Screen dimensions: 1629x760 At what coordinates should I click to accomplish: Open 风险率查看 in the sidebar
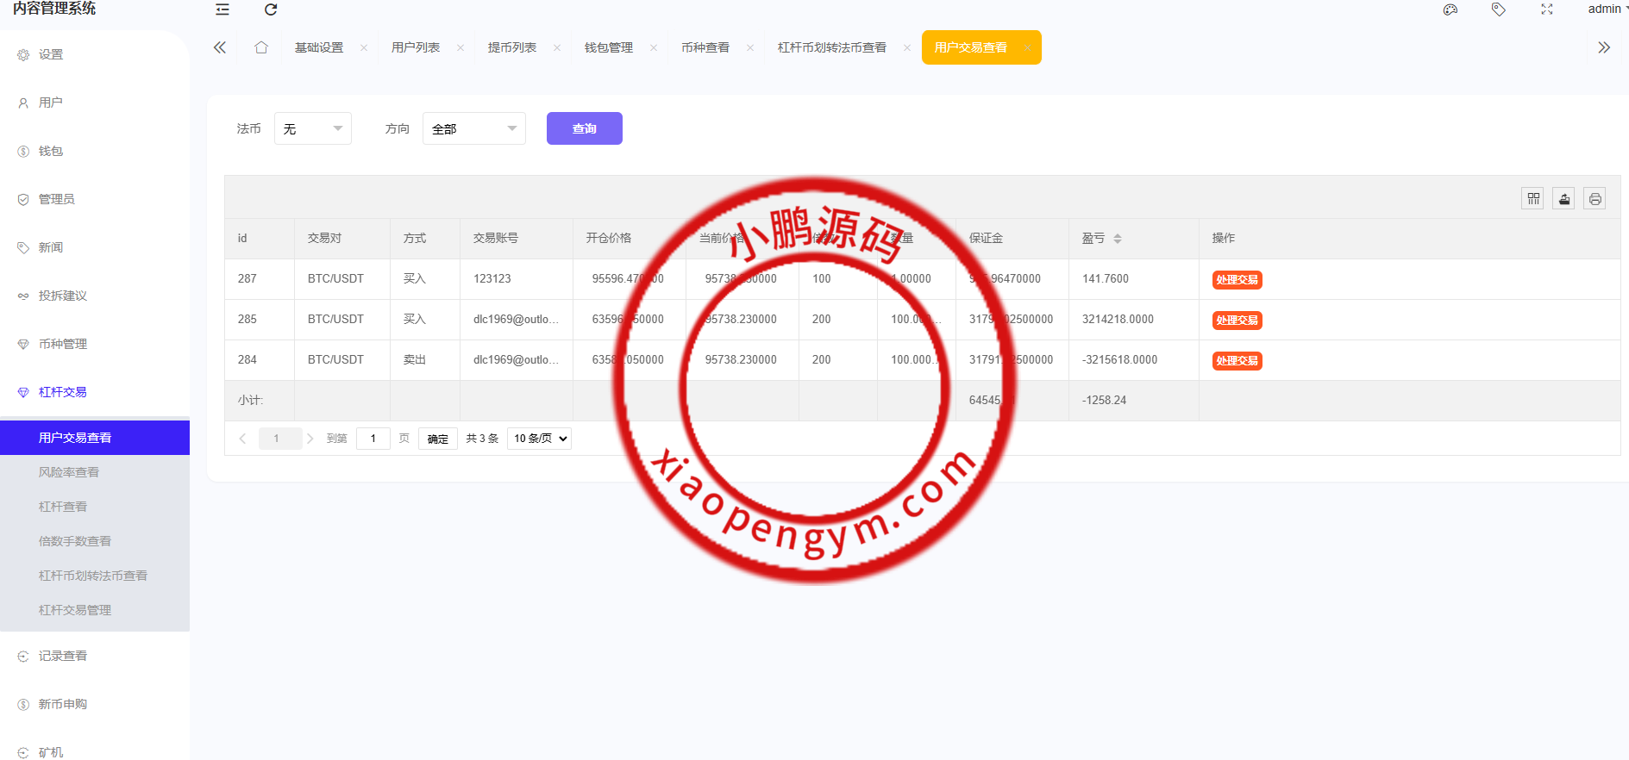(69, 472)
